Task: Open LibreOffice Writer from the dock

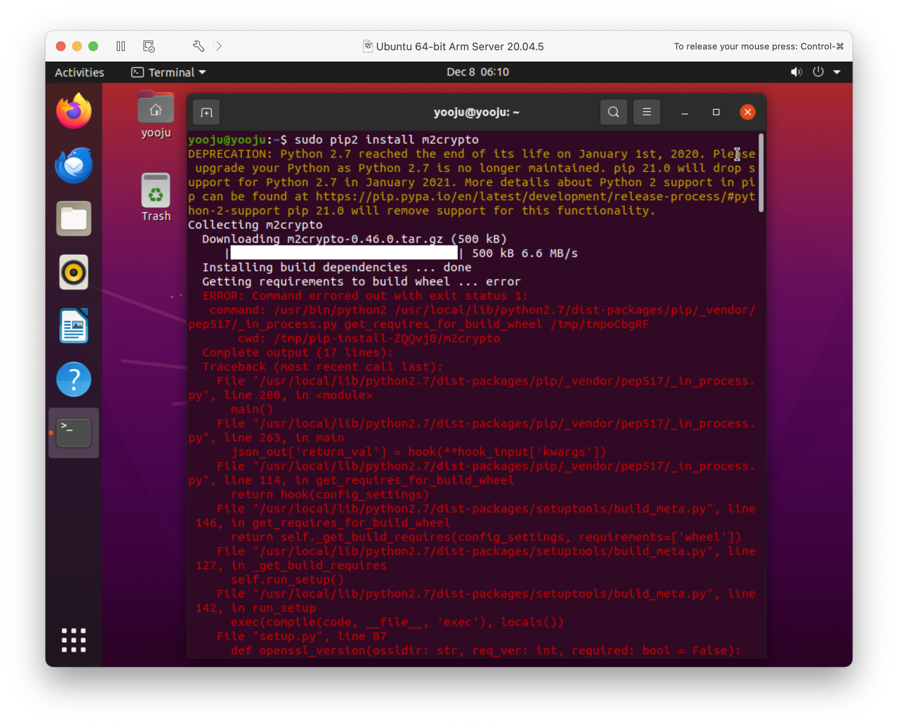Action: pos(74,326)
